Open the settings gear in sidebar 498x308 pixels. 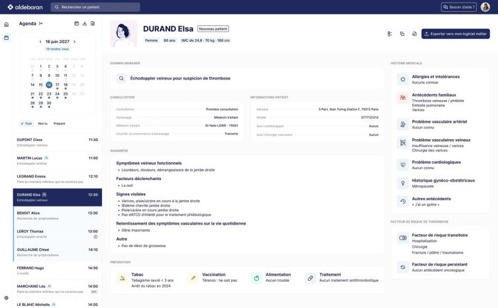click(7, 298)
